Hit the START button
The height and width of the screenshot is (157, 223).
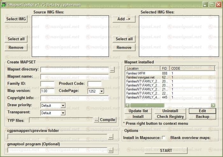pos(166,150)
